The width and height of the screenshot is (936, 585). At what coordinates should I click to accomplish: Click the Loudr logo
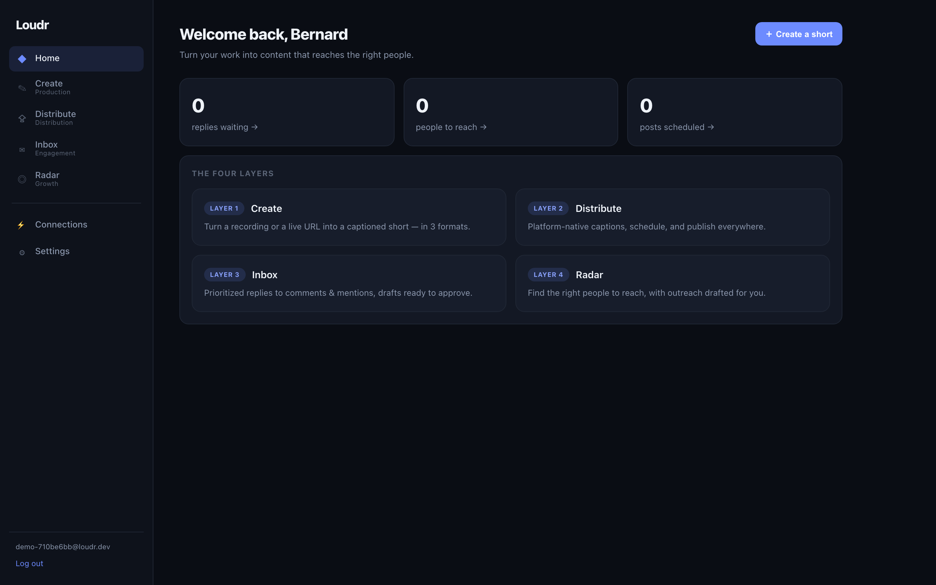pos(32,25)
